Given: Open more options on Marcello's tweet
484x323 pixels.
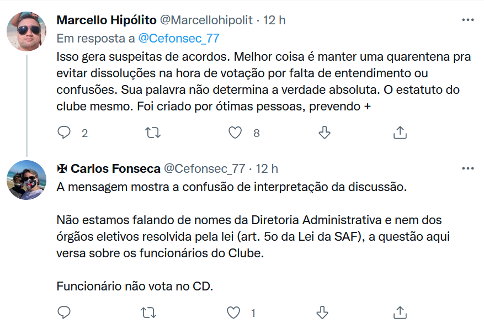Looking at the screenshot, I should click(x=467, y=20).
